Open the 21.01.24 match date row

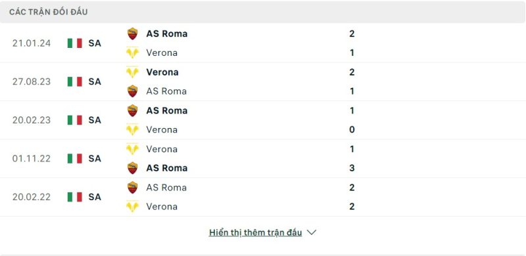pos(263,43)
